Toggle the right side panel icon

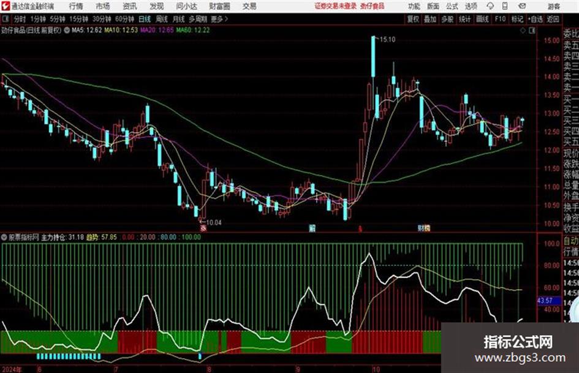(x=532, y=31)
